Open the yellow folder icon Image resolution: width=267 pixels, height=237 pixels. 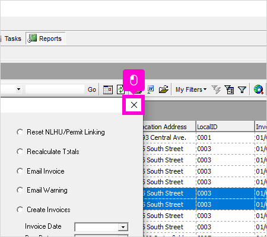click(164, 89)
